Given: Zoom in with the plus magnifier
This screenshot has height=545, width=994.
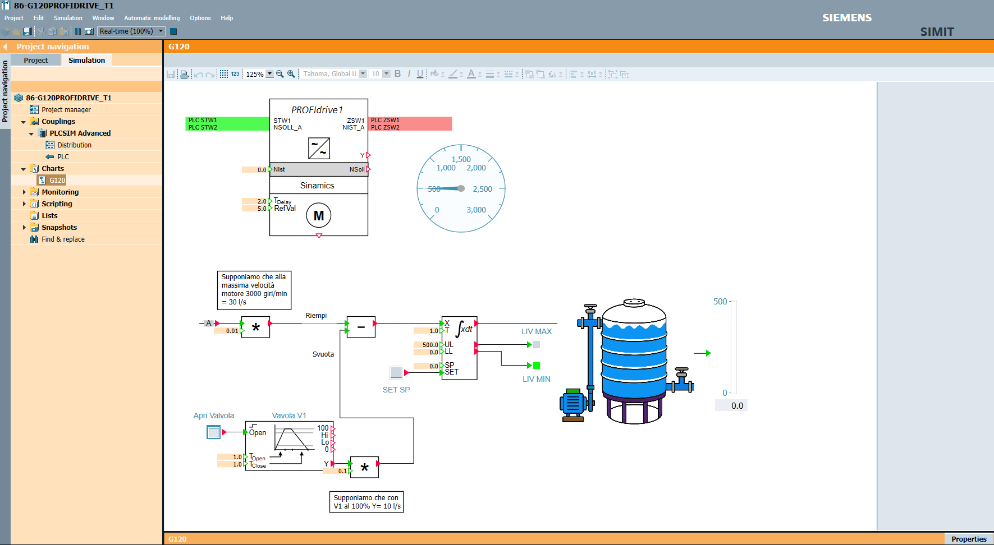Looking at the screenshot, I should [291, 74].
